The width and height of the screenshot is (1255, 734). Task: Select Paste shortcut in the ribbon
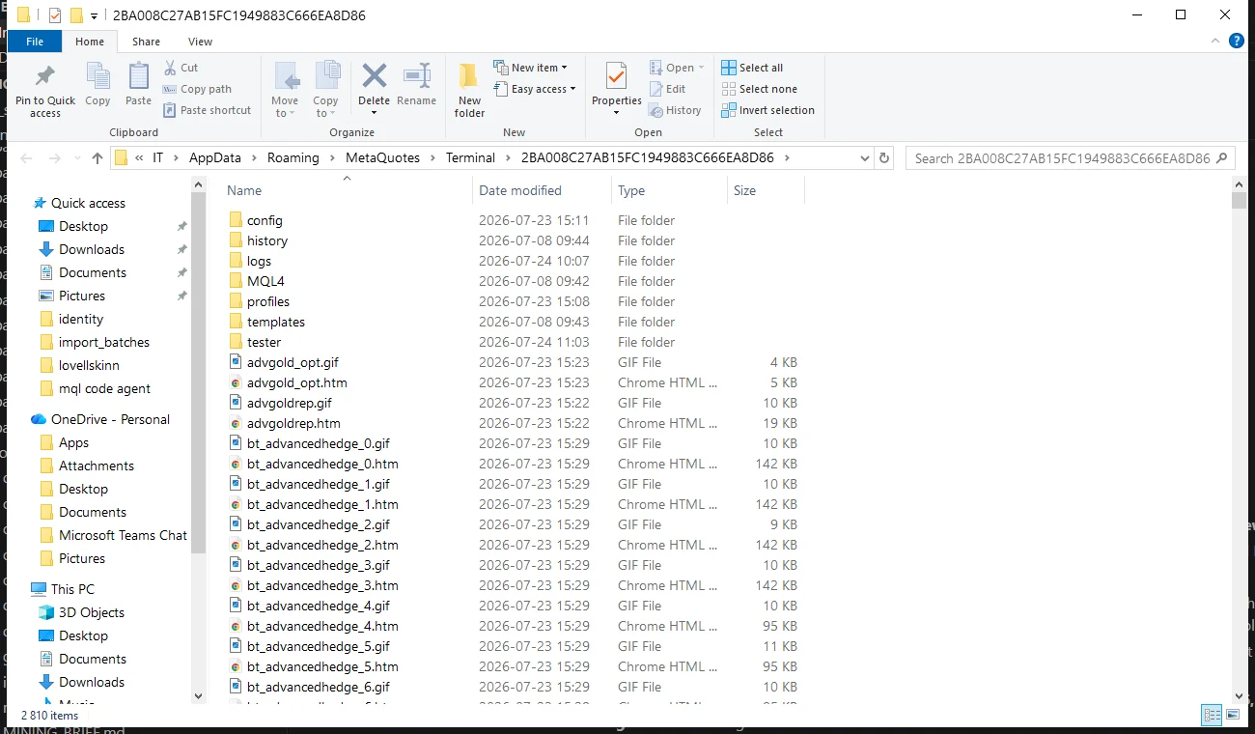[207, 110]
